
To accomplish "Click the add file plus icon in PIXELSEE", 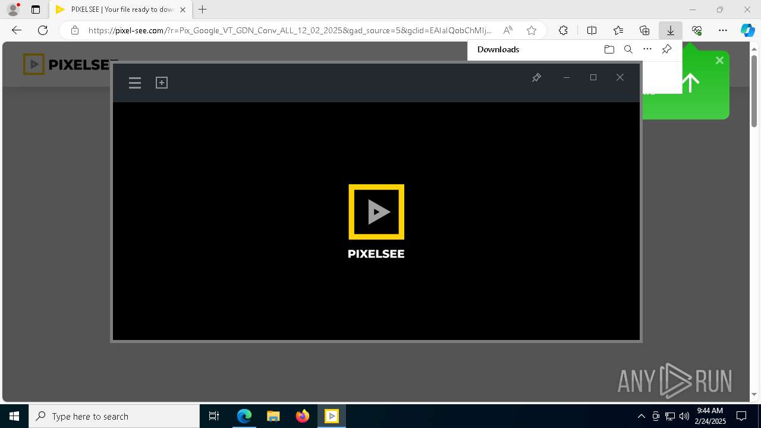I will [162, 83].
